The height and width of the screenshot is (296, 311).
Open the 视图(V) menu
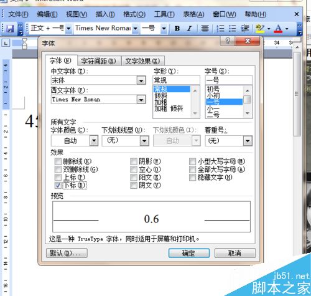coord(77,14)
